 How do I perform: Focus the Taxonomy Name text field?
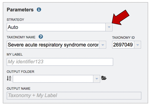(x=53, y=45)
